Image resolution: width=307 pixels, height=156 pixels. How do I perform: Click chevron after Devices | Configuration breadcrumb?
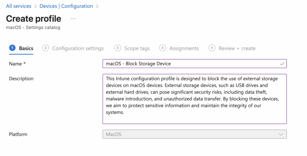[97, 6]
